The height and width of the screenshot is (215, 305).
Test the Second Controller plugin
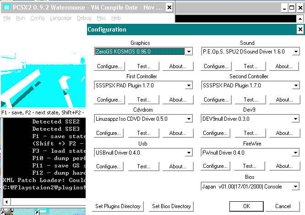[x=251, y=100]
